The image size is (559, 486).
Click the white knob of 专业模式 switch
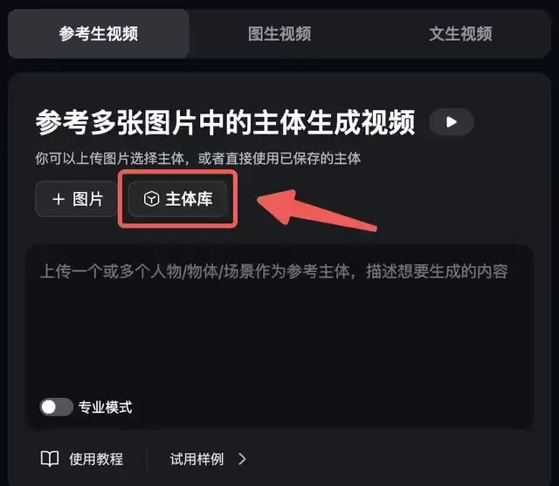click(49, 407)
